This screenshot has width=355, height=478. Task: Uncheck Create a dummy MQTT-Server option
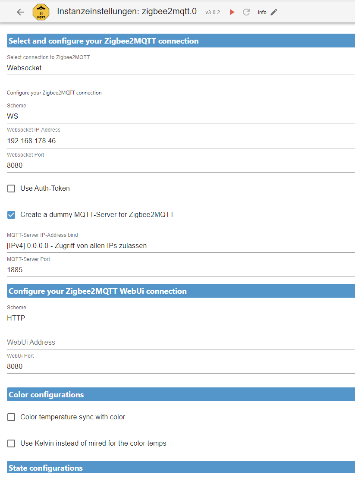click(x=11, y=214)
